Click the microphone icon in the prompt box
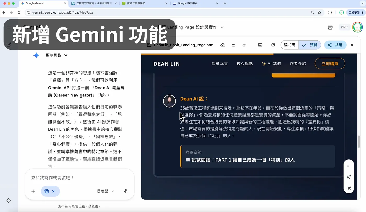Image resolution: width=366 pixels, height=212 pixels. click(x=126, y=191)
